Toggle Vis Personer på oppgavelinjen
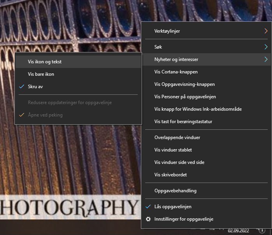This screenshot has height=235, width=272. coord(206,97)
